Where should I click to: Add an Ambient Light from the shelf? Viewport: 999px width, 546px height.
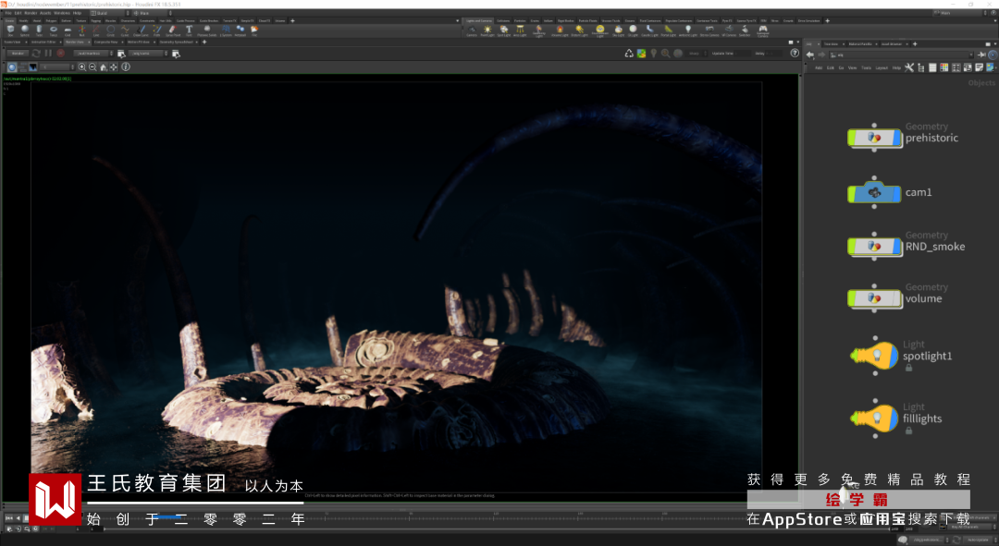[688, 30]
